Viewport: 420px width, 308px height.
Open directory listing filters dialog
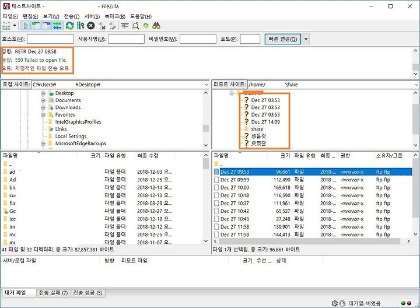[125, 26]
